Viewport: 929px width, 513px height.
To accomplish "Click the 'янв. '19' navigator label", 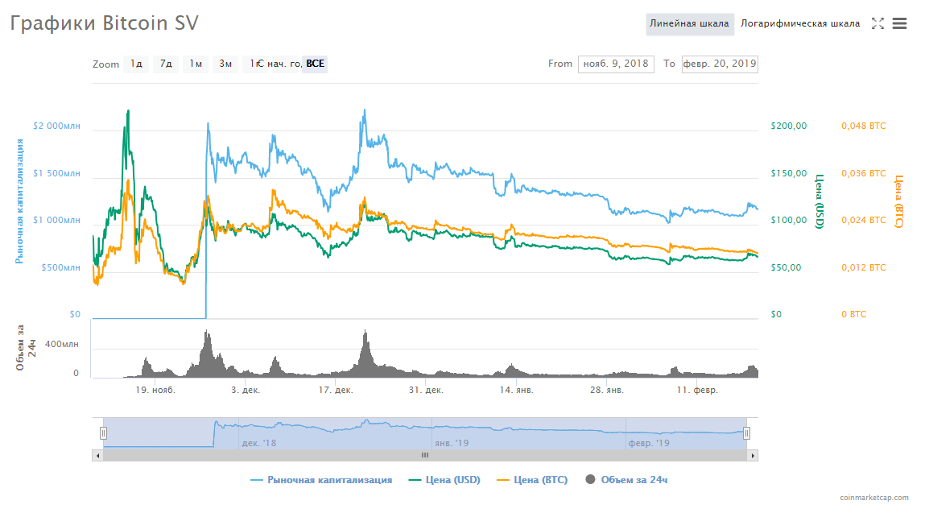I will (452, 442).
